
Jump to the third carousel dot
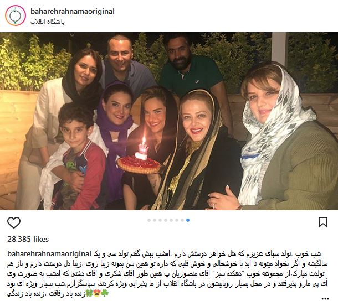tap(160, 220)
